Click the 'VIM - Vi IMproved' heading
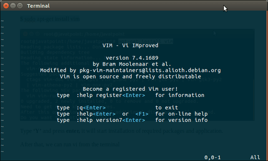The height and width of the screenshot is (161, 268). coord(130,46)
